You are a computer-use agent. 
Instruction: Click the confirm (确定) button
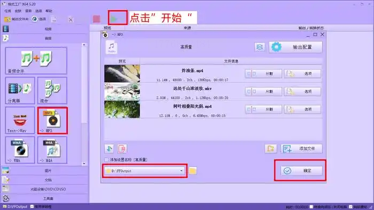point(301,171)
